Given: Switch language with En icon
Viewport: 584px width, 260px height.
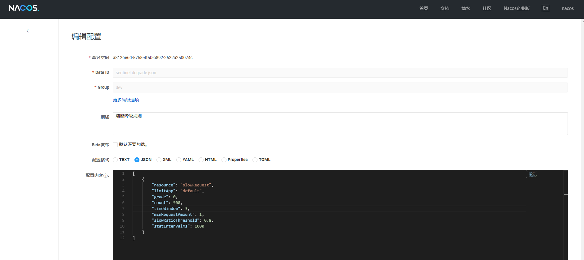Looking at the screenshot, I should (545, 8).
